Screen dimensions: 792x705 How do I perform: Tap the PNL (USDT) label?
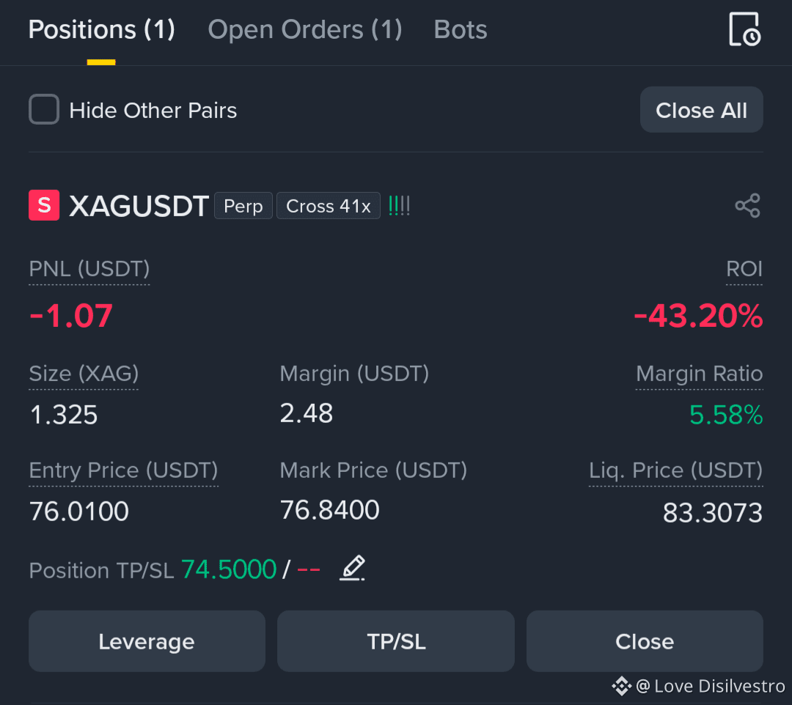89,269
